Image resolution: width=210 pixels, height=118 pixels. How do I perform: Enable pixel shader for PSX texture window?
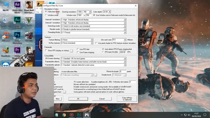click(96, 43)
